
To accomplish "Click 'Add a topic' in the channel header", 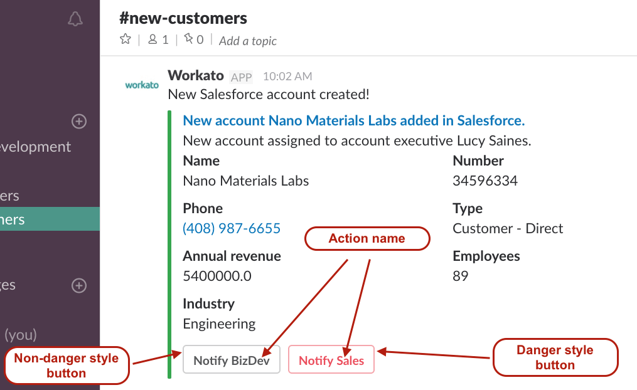I will [x=248, y=41].
